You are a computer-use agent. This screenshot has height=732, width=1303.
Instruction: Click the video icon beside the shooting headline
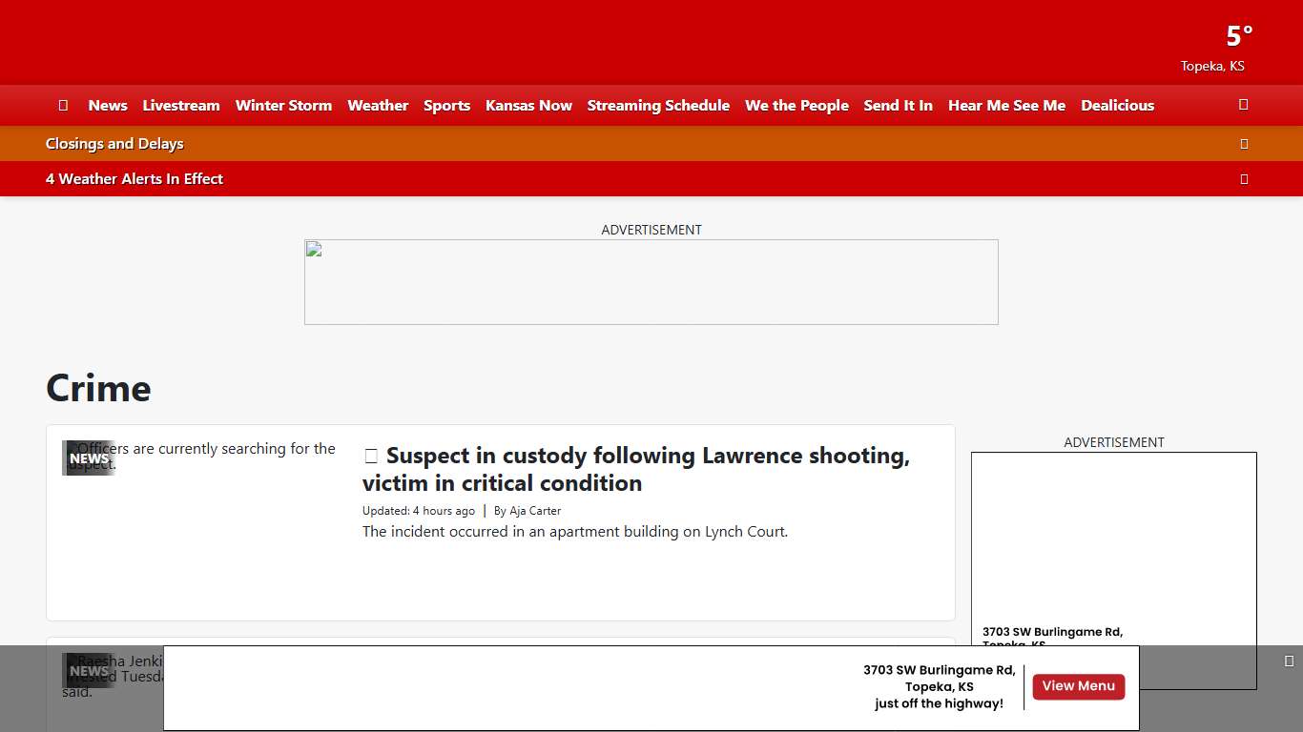[371, 457]
